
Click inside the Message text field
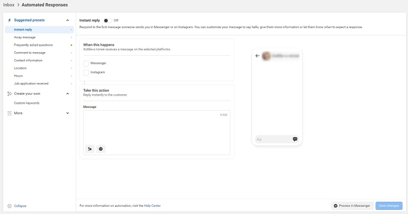[x=156, y=127]
